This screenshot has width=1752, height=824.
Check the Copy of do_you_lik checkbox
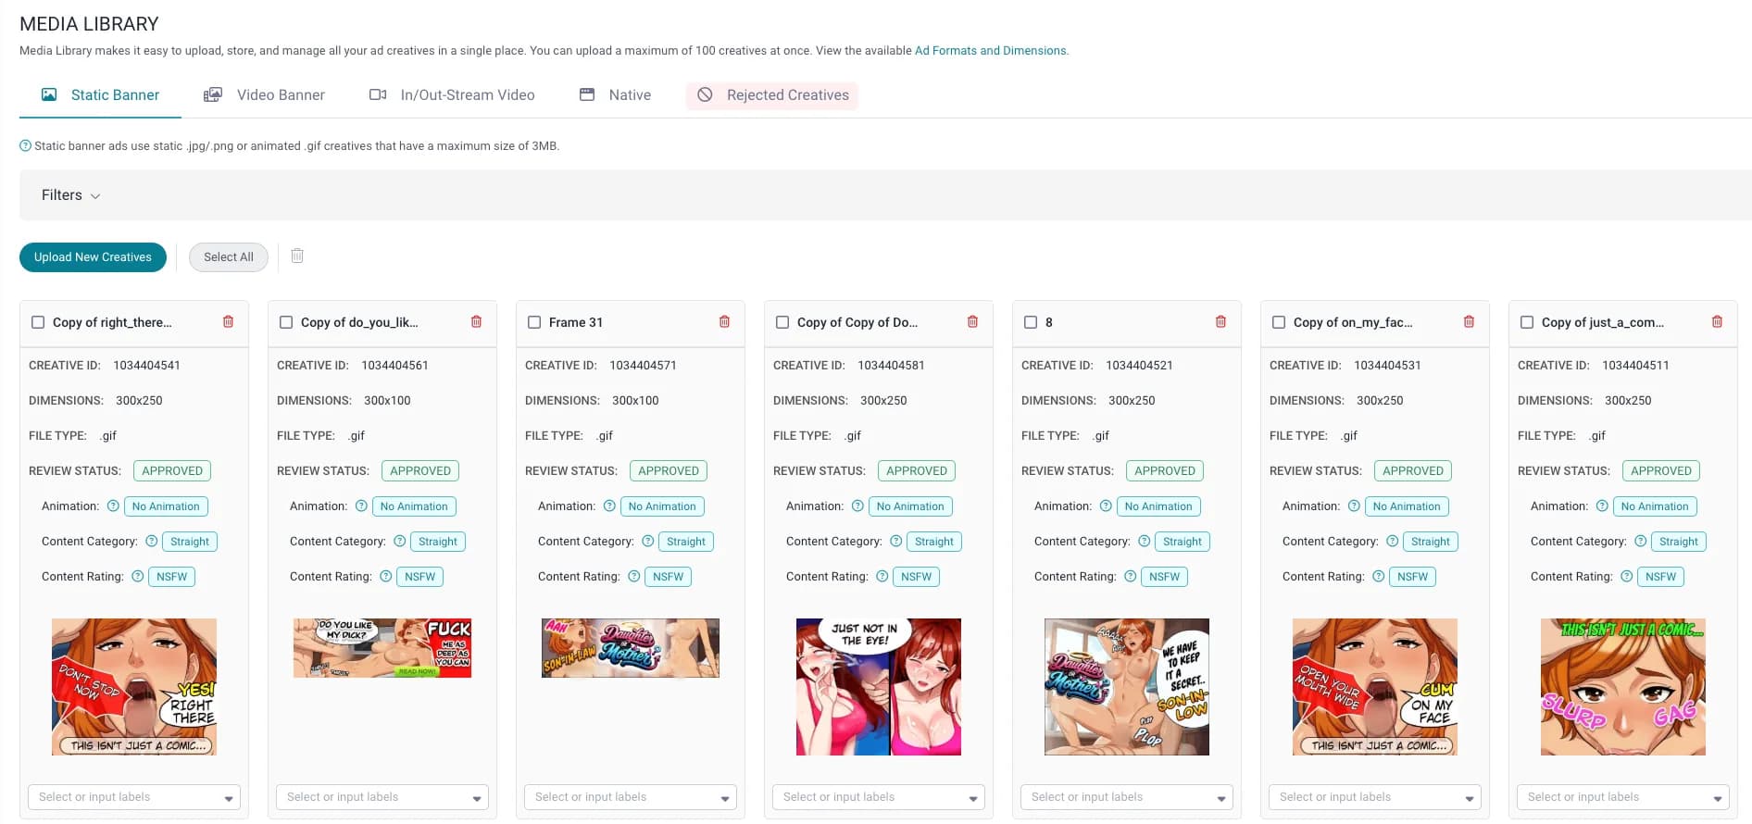286,322
